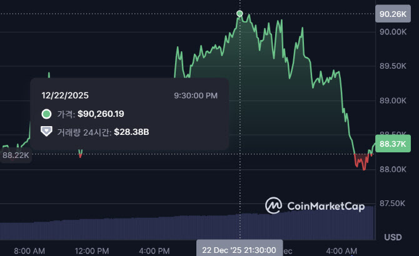419x256 pixels.
Task: Click the peak marker dot on chart line
Action: pyautogui.click(x=240, y=13)
